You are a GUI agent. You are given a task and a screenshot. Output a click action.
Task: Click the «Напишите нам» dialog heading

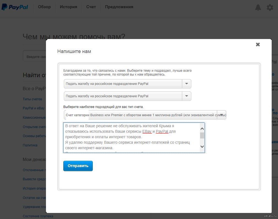coord(74,51)
